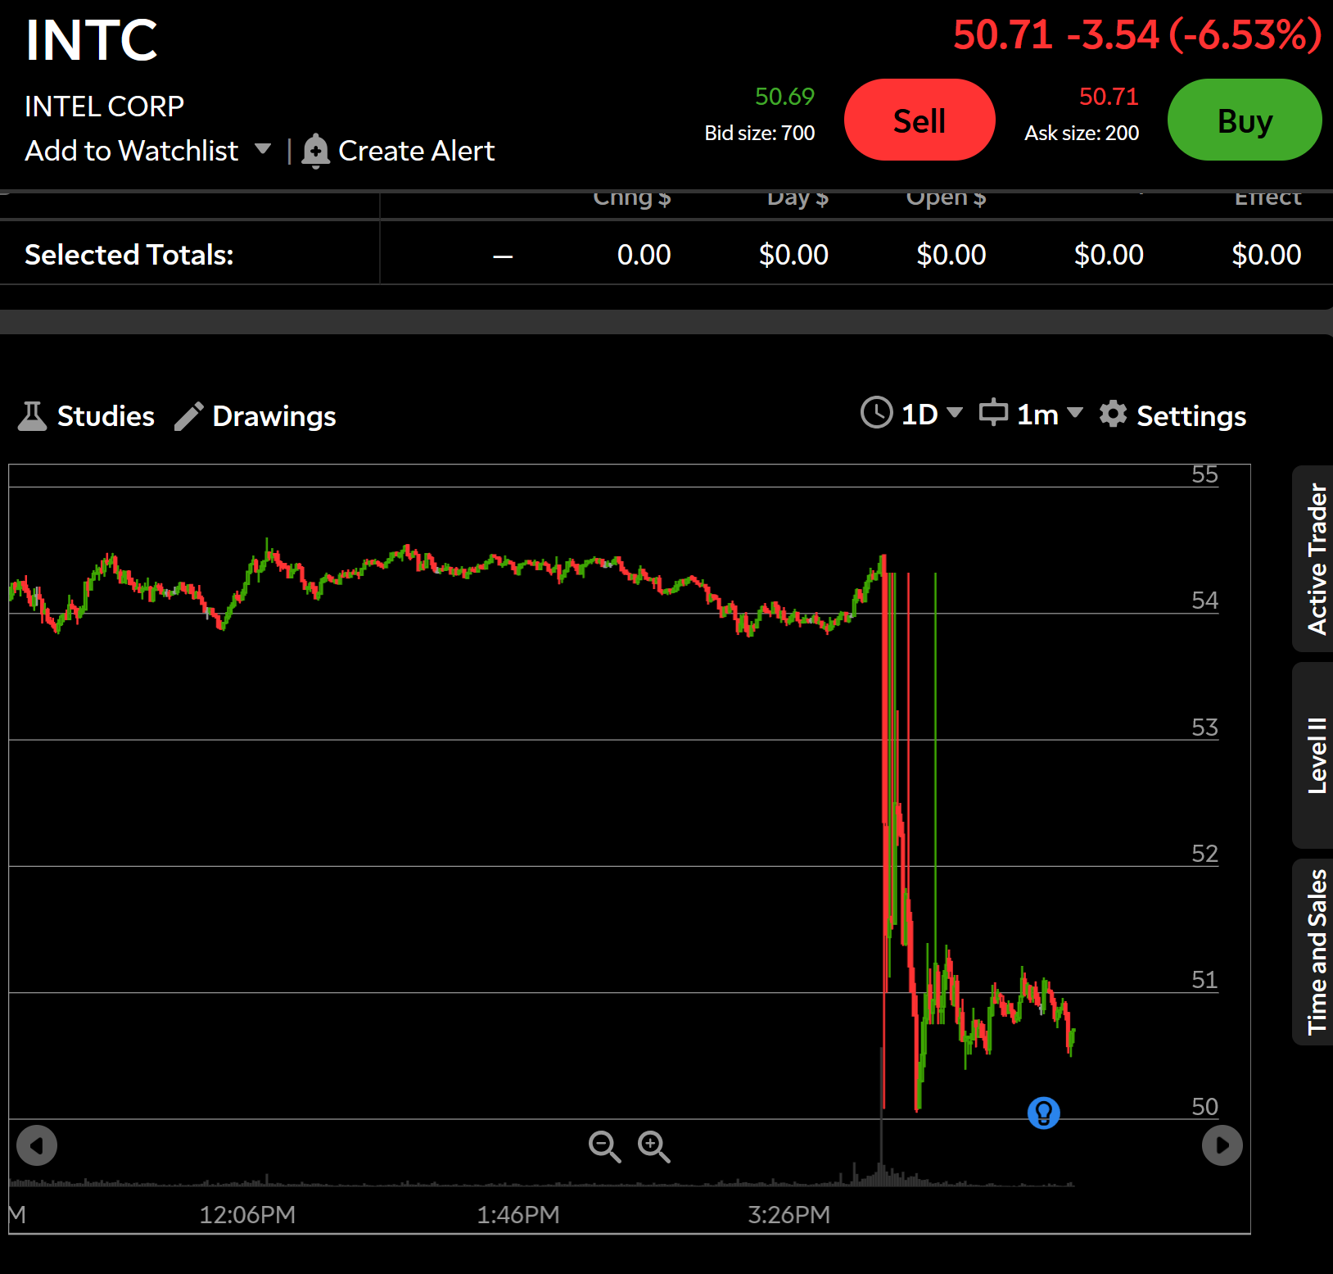This screenshot has width=1333, height=1274.
Task: Click the 12:06PM time axis label
Action: pos(247,1214)
